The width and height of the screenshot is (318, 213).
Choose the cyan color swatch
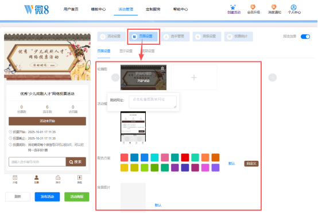(154, 157)
